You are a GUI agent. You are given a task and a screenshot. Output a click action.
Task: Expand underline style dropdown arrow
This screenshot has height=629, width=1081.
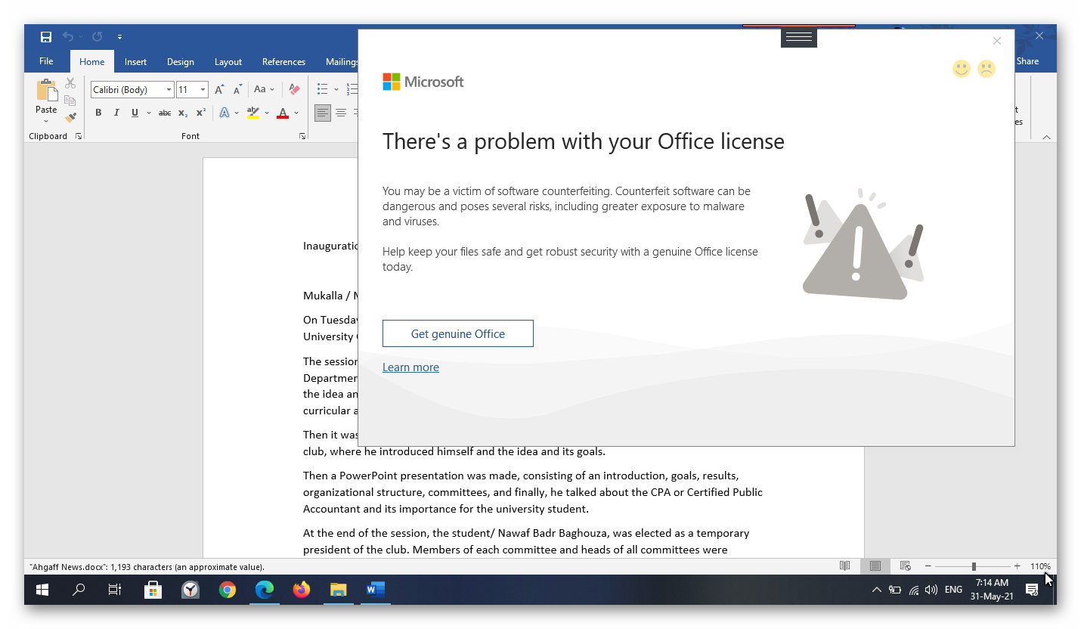(x=148, y=113)
